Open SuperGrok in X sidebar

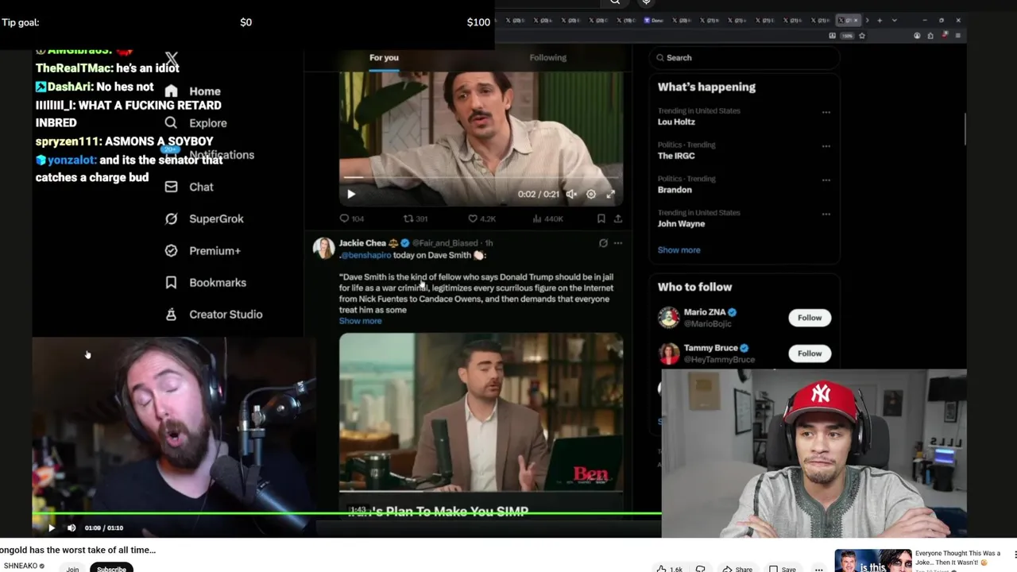(204, 218)
